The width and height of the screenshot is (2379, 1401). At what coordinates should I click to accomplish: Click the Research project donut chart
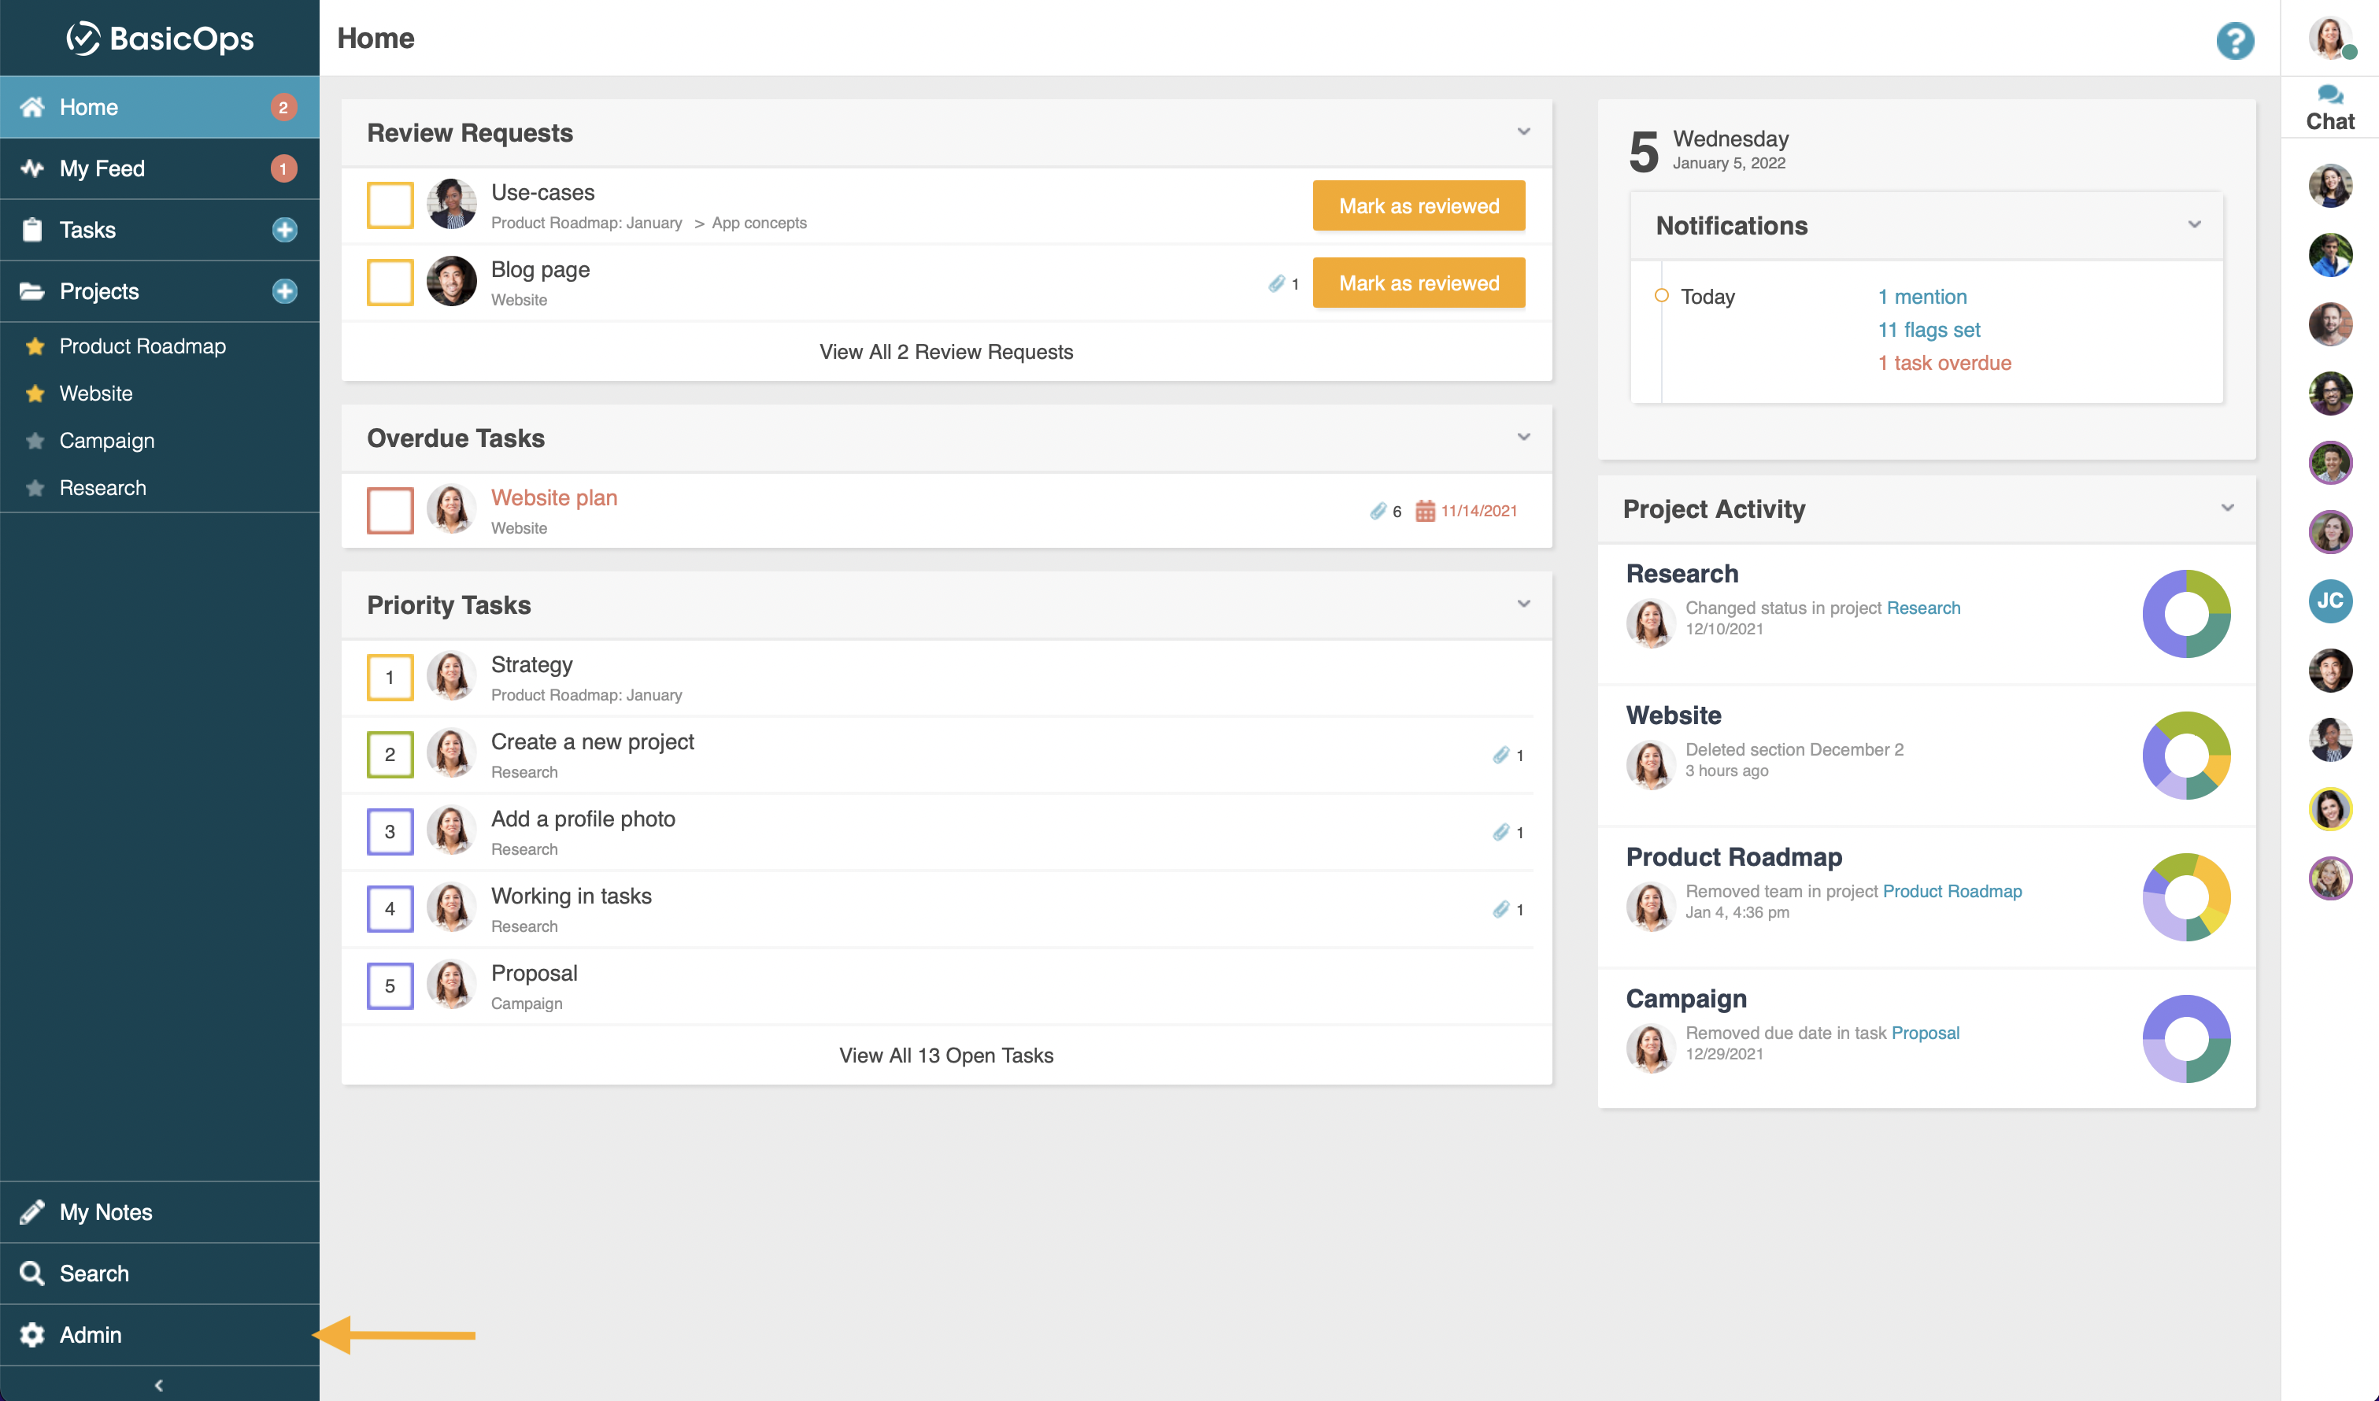2185,614
